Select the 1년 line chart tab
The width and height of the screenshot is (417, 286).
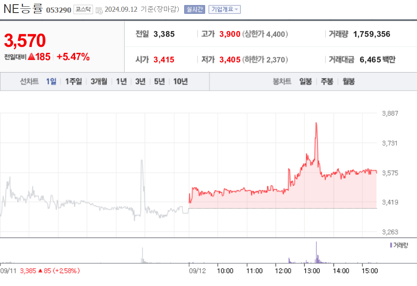[121, 81]
